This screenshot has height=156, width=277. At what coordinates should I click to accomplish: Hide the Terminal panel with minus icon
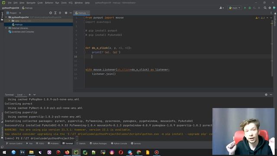271,94
